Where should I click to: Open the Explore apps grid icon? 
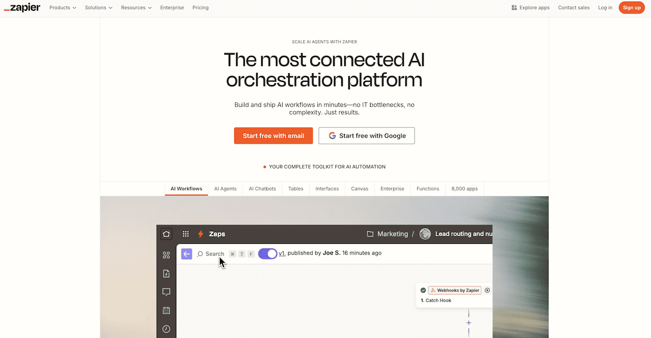[x=514, y=8]
